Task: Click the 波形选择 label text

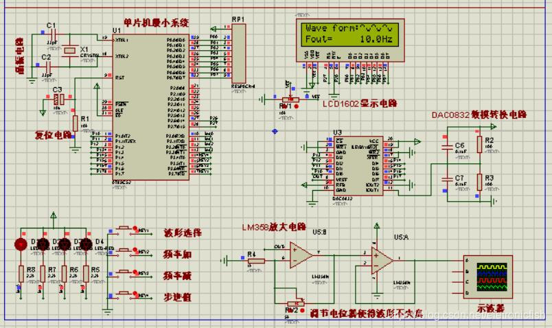Action: [183, 233]
